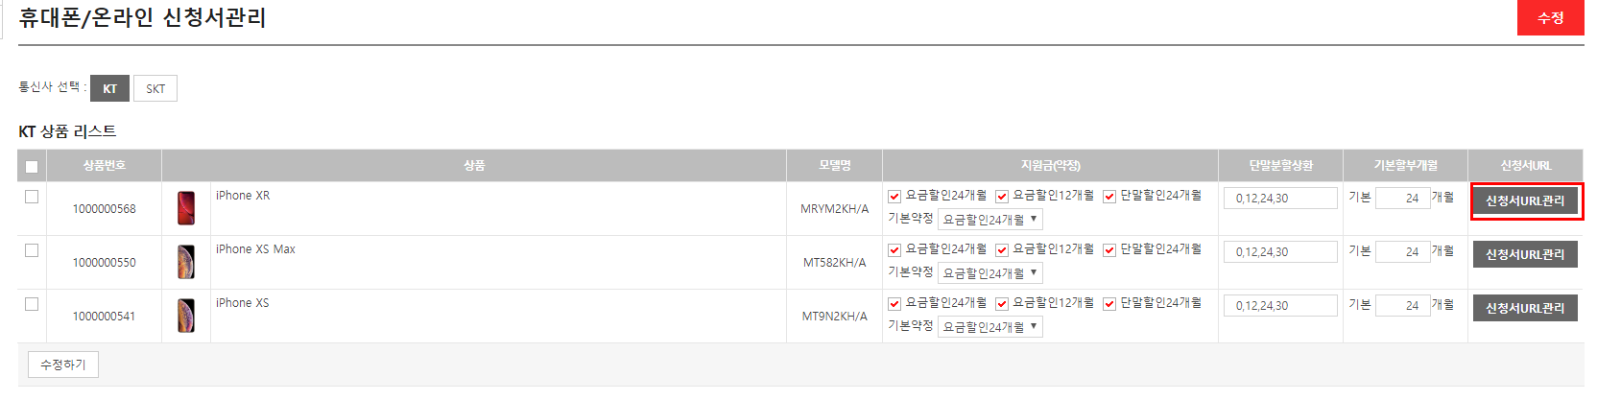1597x400 pixels.
Task: Open 기본약정 dropdown for iPhone XR
Action: coord(989,220)
